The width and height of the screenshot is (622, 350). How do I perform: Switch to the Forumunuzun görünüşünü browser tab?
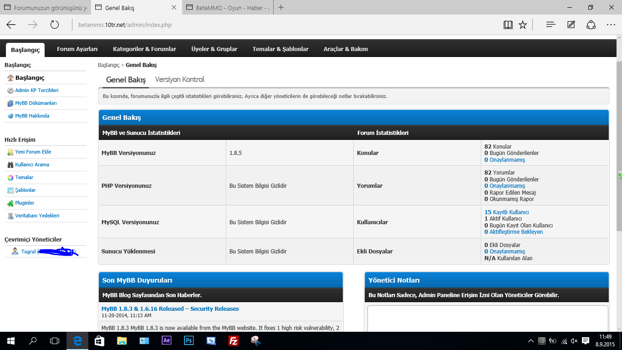point(45,8)
